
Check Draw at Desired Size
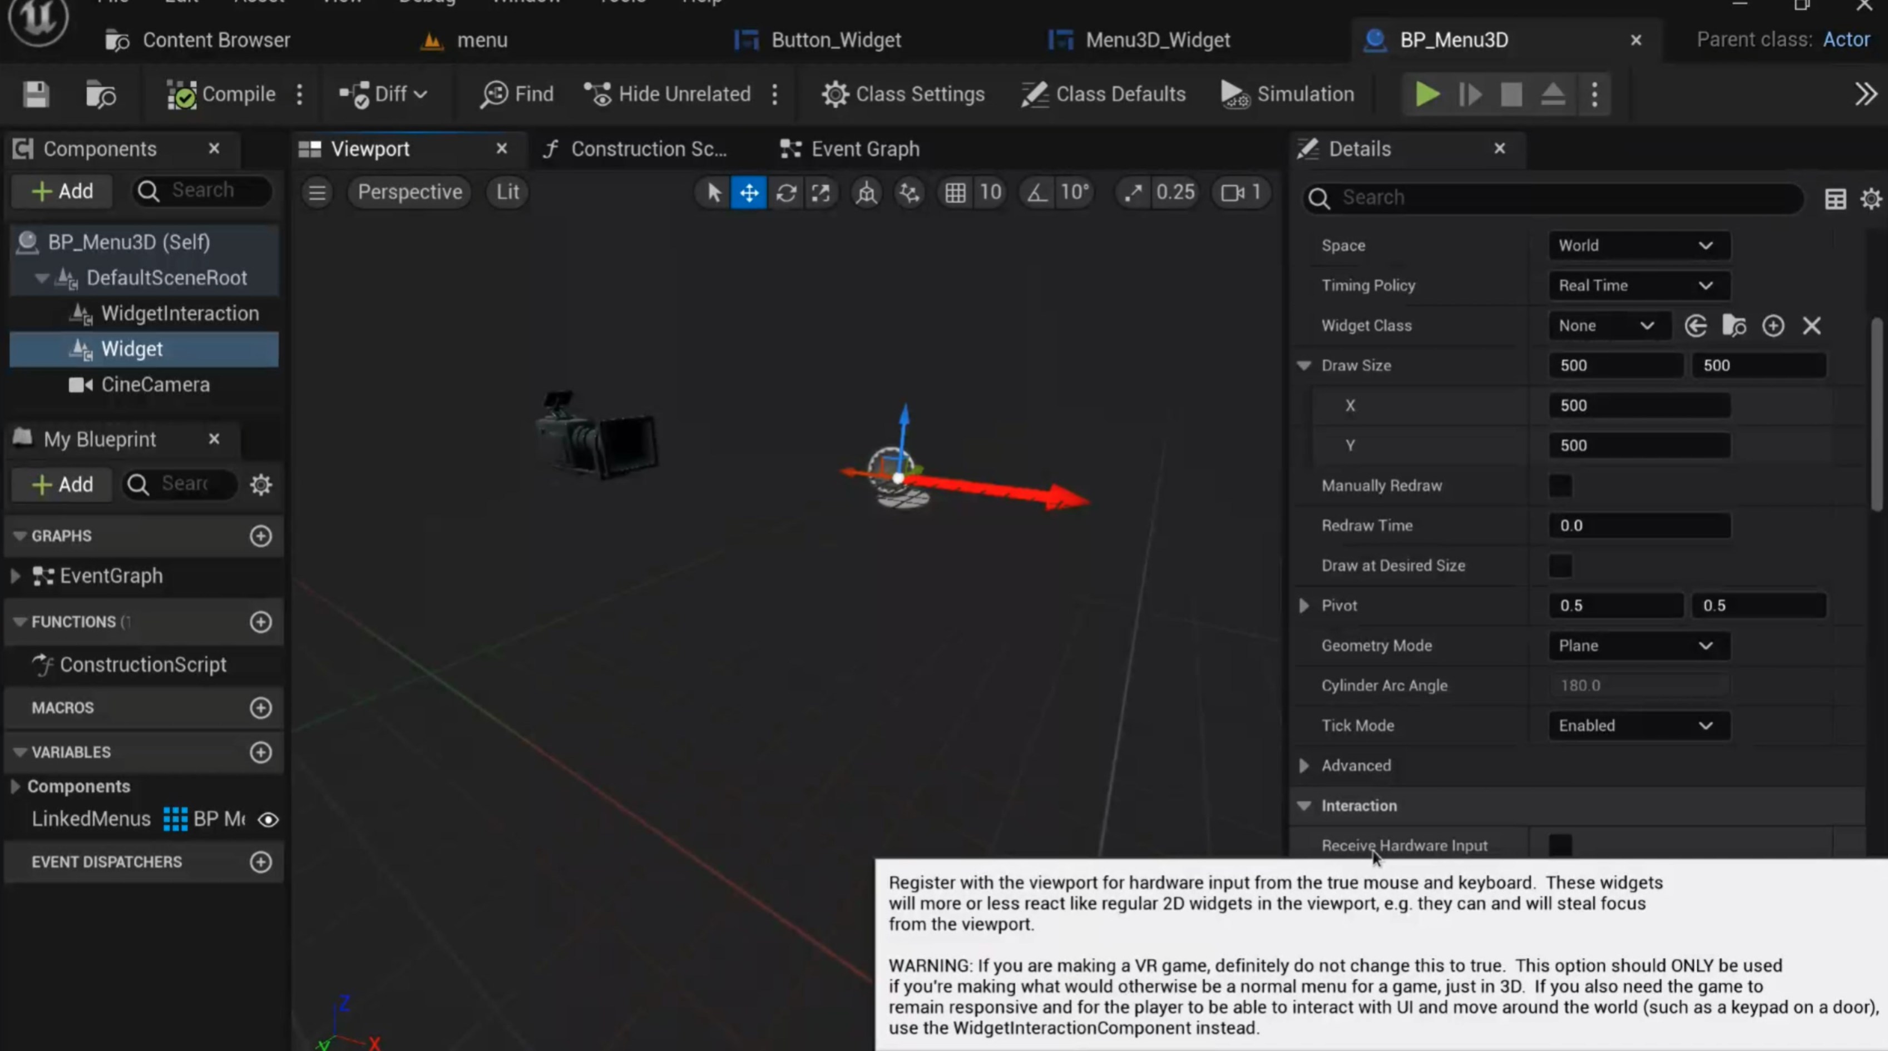(x=1560, y=565)
